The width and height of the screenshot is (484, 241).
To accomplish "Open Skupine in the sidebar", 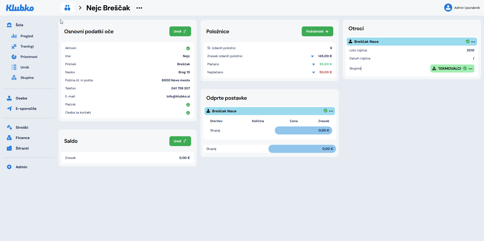I will [27, 78].
